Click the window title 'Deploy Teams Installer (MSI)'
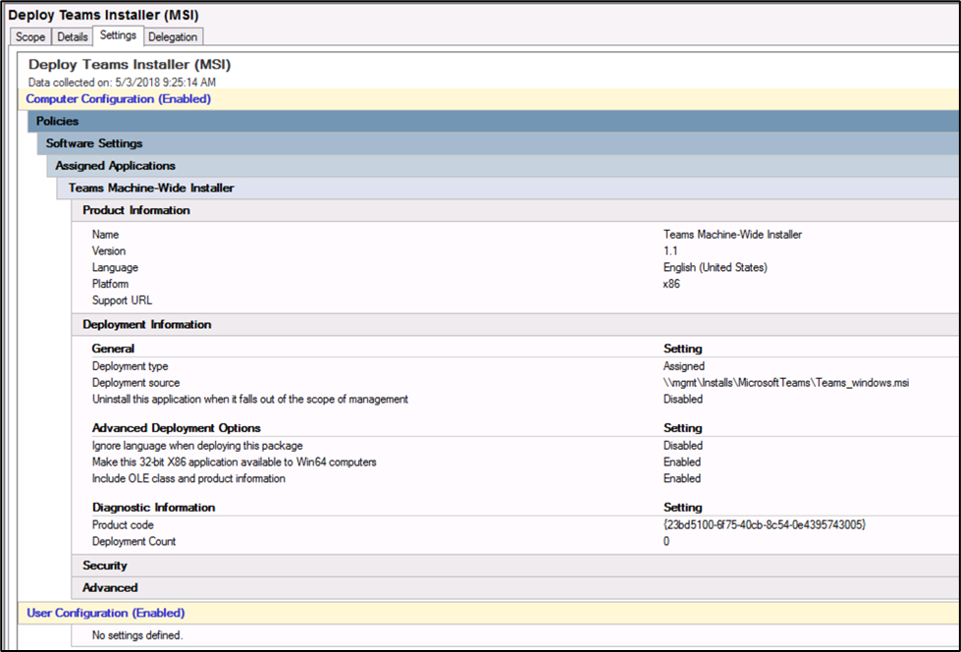Image resolution: width=961 pixels, height=652 pixels. click(x=103, y=15)
